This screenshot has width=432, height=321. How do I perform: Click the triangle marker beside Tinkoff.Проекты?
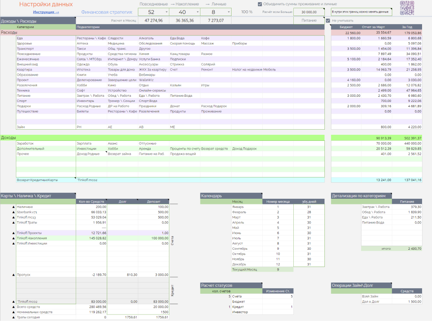click(x=13, y=233)
